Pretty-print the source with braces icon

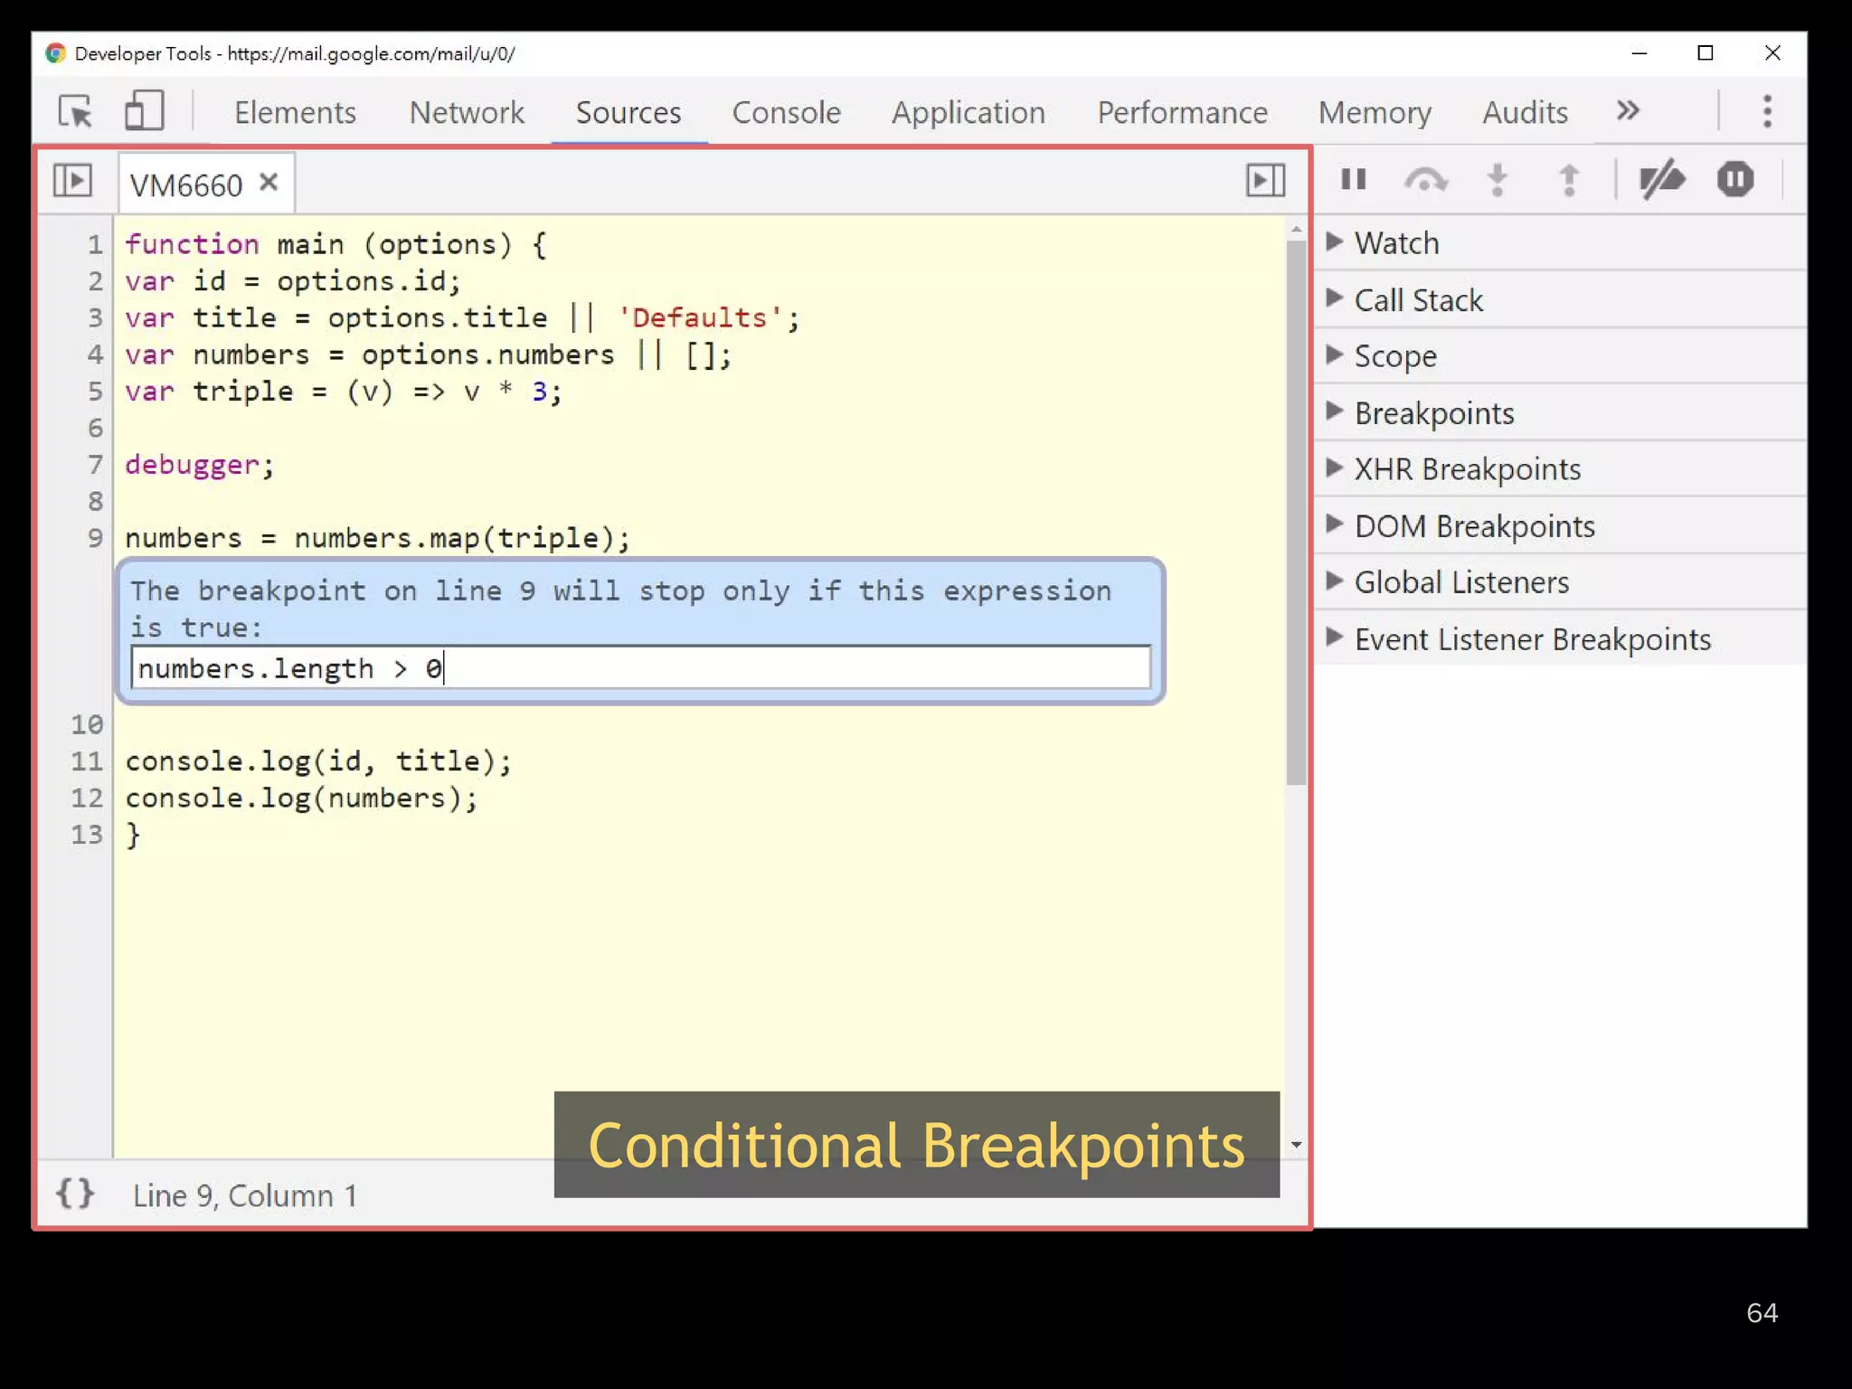click(74, 1194)
